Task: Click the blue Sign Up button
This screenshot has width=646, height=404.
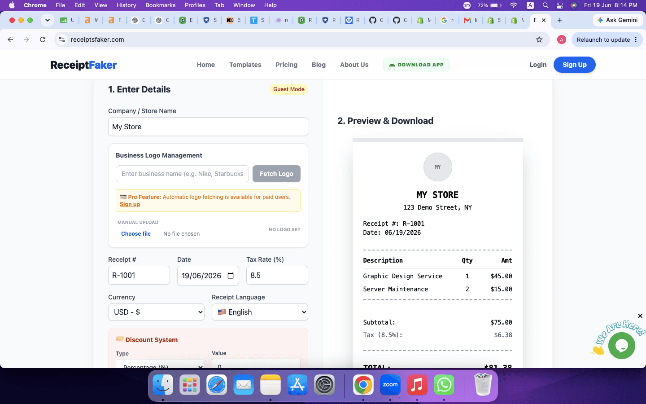Action: point(575,65)
